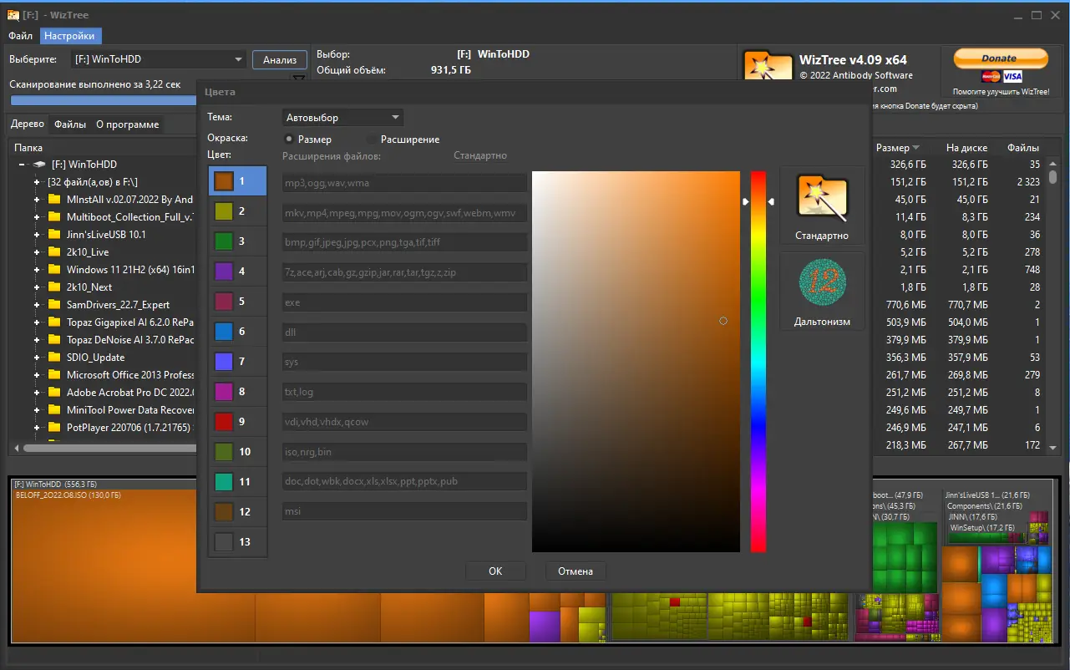Click the drive icon beside [F:] WinToHDD root
The image size is (1070, 670).
39,164
